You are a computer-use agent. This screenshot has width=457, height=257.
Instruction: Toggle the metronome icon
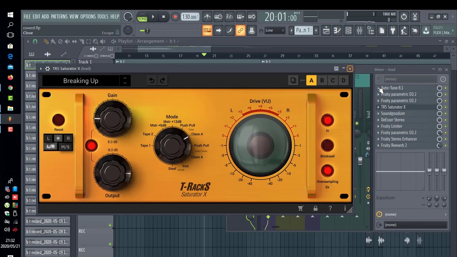(x=207, y=17)
